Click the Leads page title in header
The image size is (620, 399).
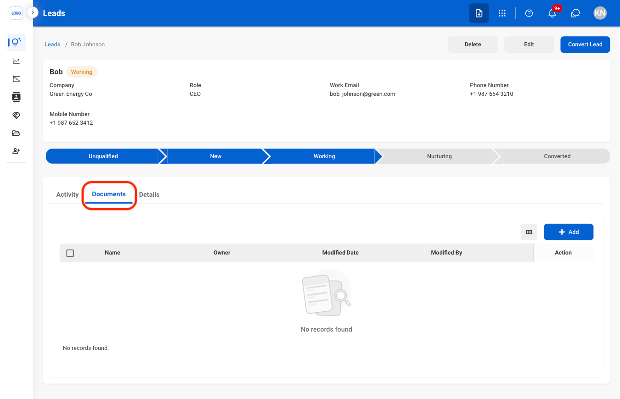[54, 13]
